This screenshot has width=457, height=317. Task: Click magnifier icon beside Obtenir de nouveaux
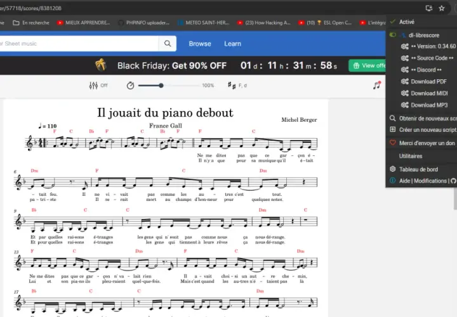click(393, 118)
